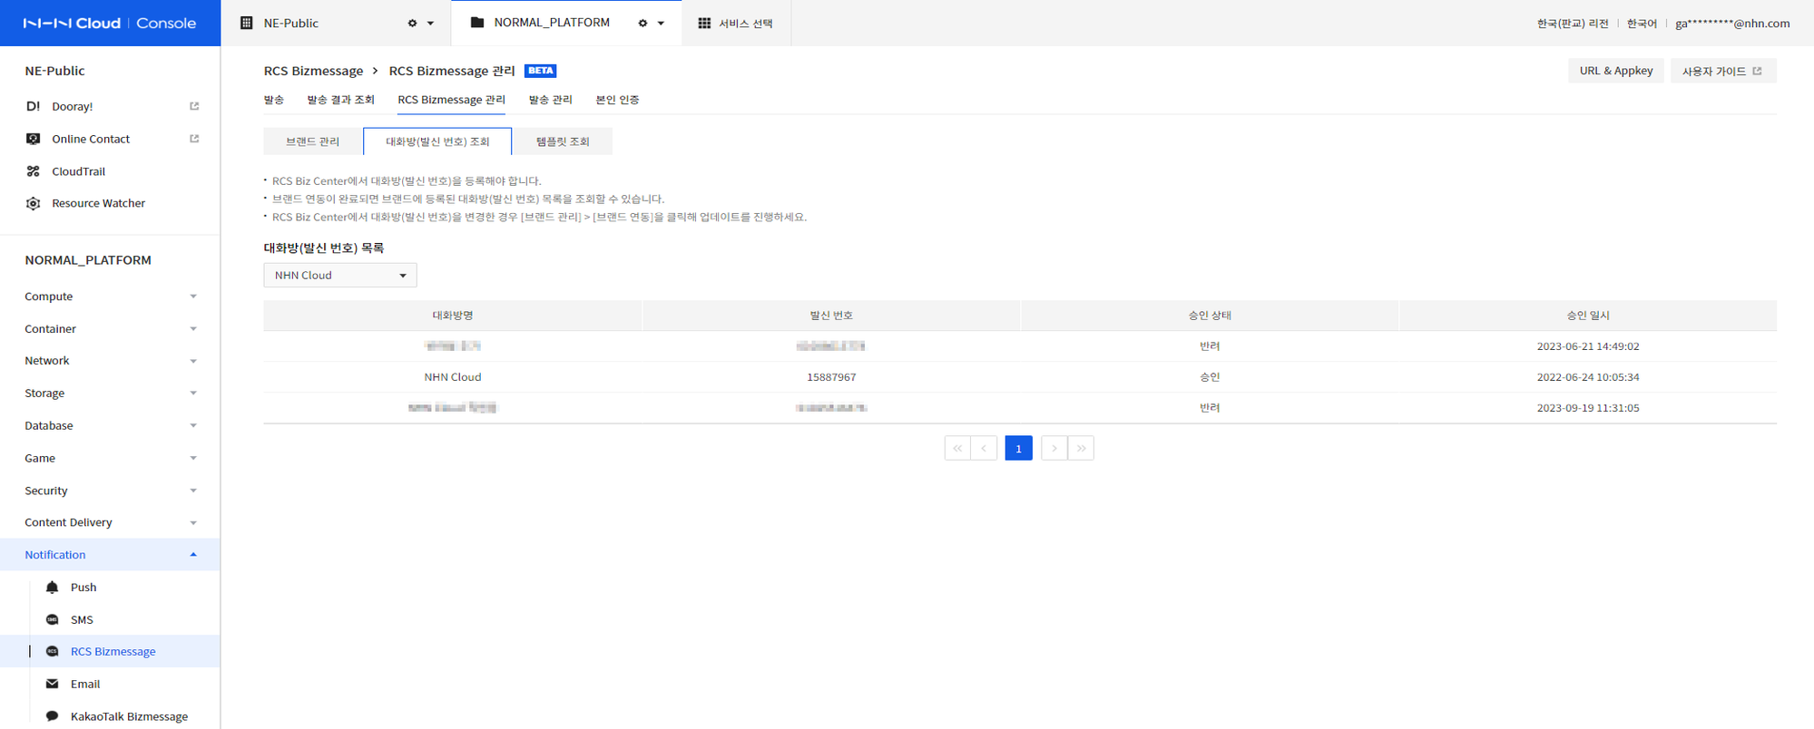1814x729 pixels.
Task: Collapse the Notification category
Action: [x=110, y=555]
